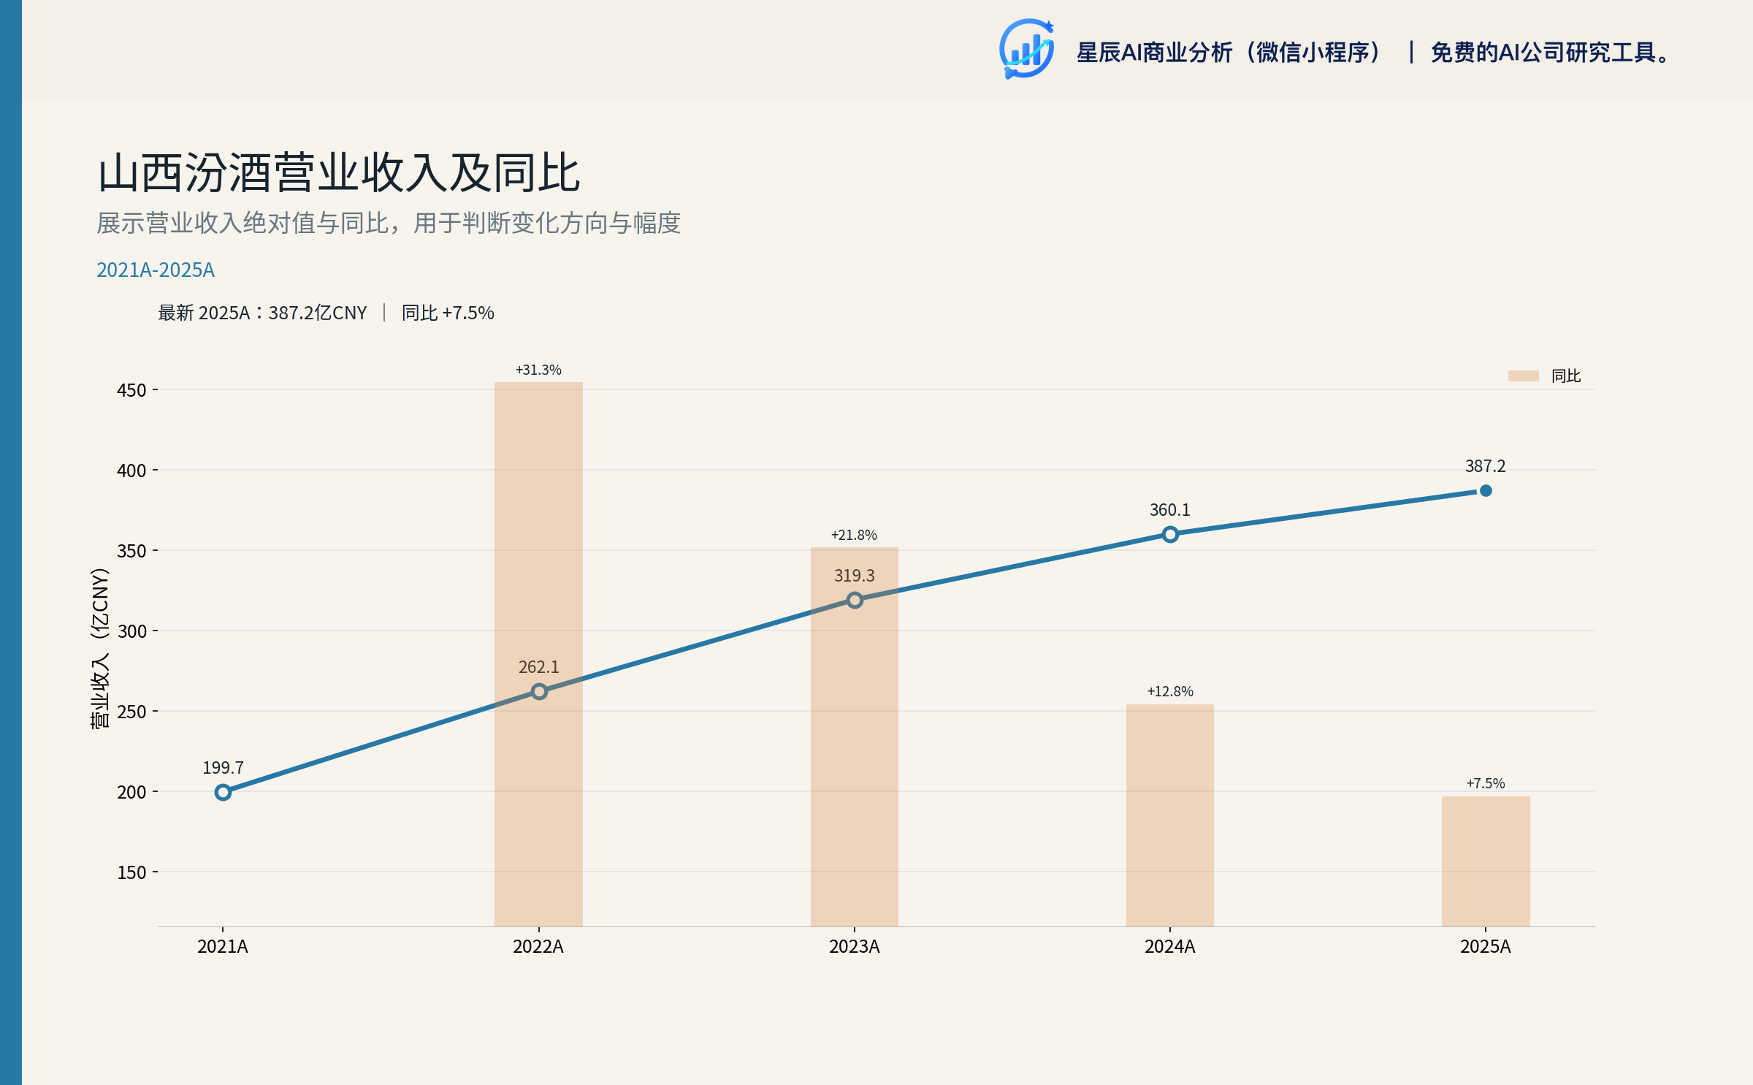1753x1085 pixels.
Task: Click the 同比 legend label
Action: (x=1566, y=376)
